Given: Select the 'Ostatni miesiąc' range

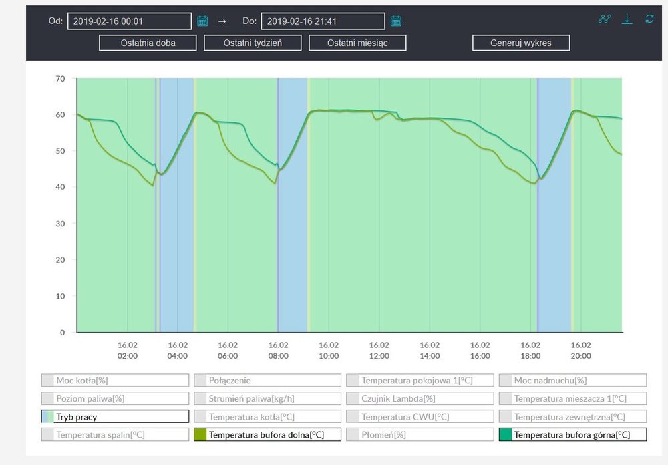Looking at the screenshot, I should (x=357, y=43).
